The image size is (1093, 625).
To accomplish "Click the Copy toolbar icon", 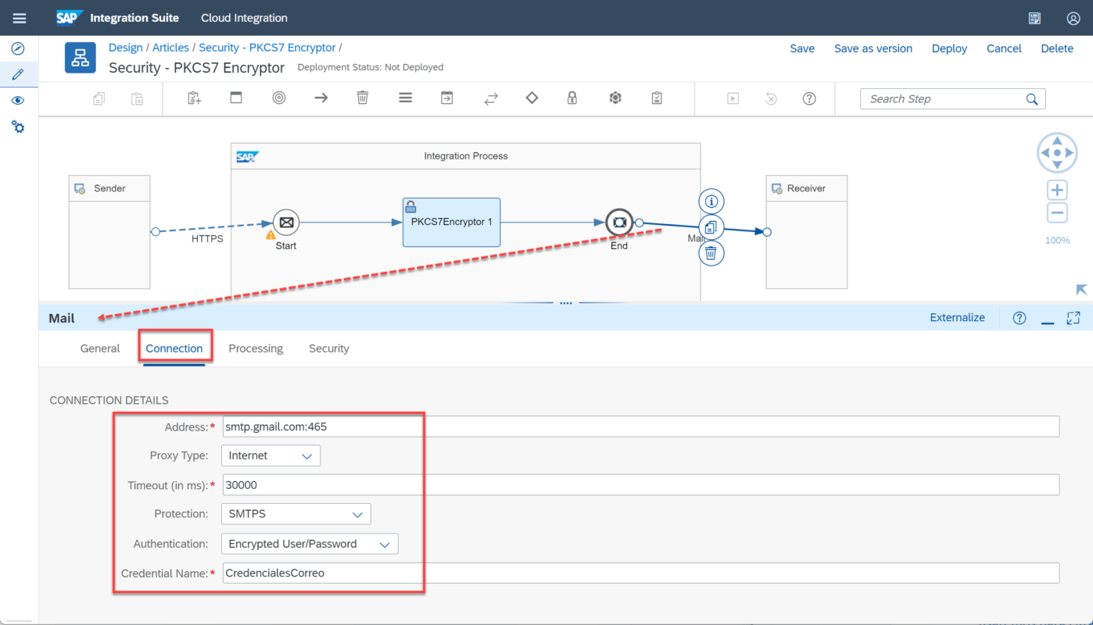I will point(99,98).
